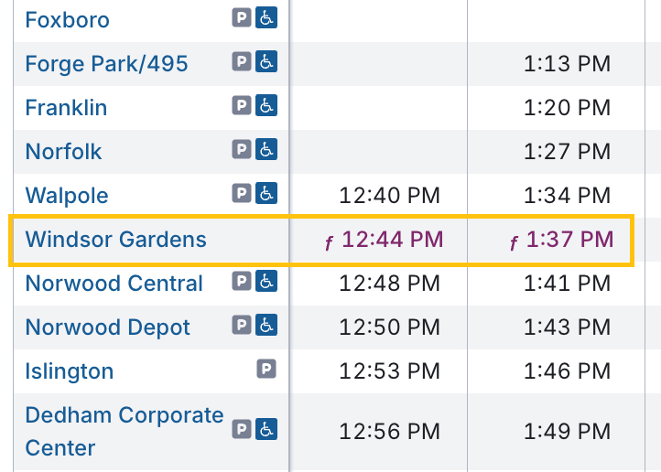Click the wheelchair accessible icon for Franklin
The height and width of the screenshot is (472, 661).
(266, 106)
